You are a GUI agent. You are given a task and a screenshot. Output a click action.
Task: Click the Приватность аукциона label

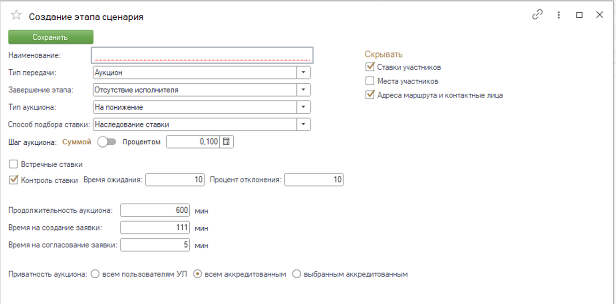point(48,274)
